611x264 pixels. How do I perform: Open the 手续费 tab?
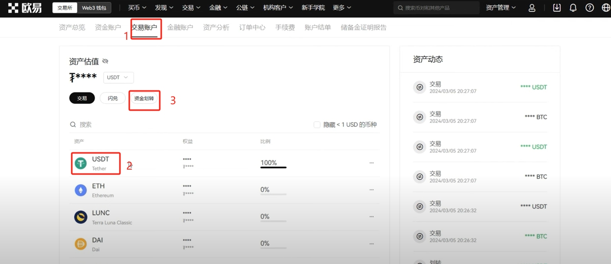285,28
